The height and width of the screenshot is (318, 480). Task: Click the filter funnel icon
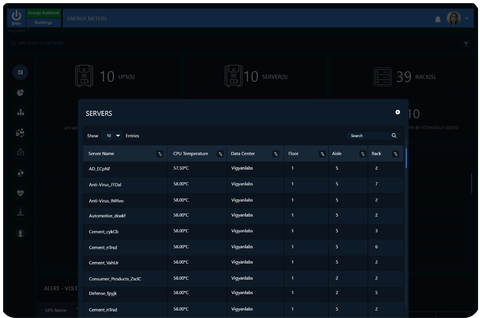pyautogui.click(x=466, y=44)
